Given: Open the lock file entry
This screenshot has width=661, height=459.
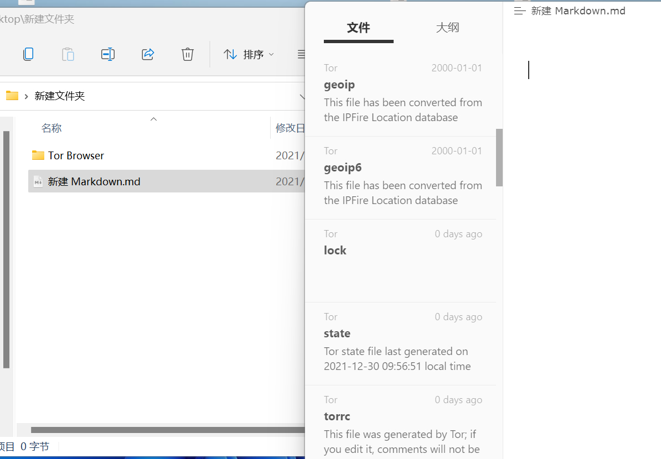Looking at the screenshot, I should tap(400, 260).
